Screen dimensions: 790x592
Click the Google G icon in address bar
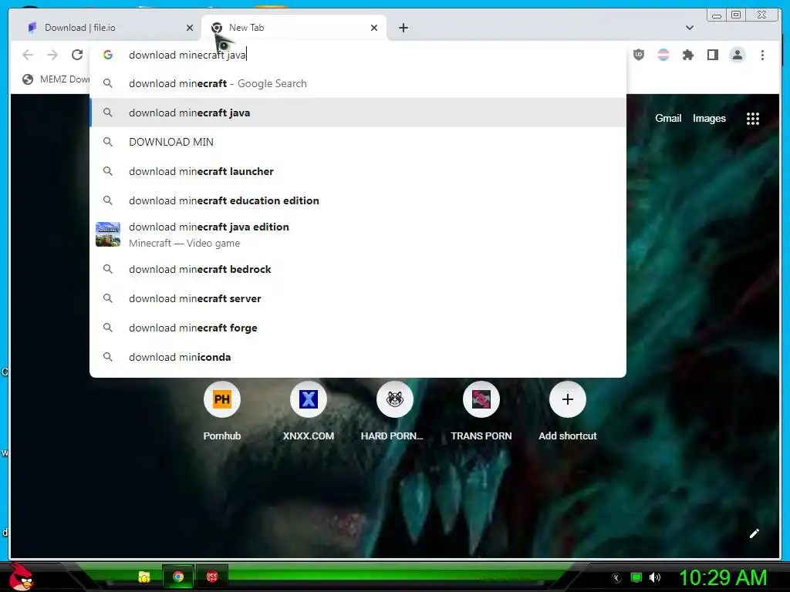click(x=108, y=55)
